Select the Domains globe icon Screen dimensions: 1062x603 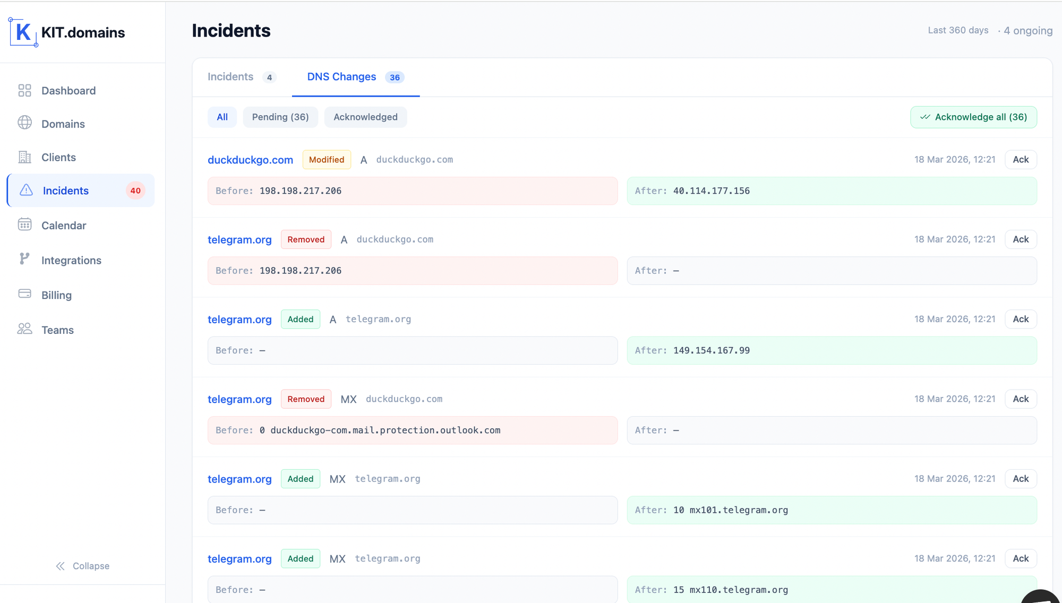(24, 124)
